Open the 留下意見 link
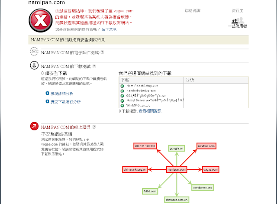The height and width of the screenshot is (204, 277). tap(109, 29)
